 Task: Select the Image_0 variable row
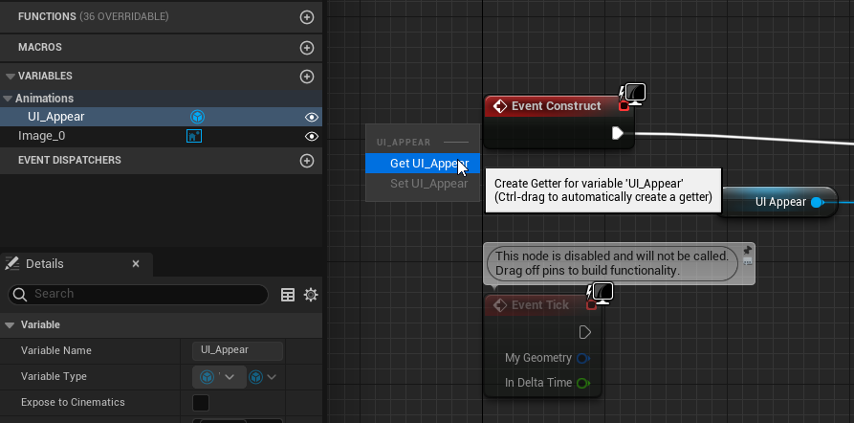[x=162, y=136]
